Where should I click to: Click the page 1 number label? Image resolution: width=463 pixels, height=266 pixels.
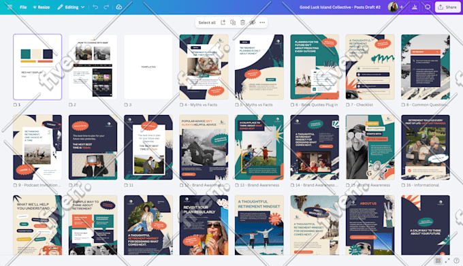19,105
